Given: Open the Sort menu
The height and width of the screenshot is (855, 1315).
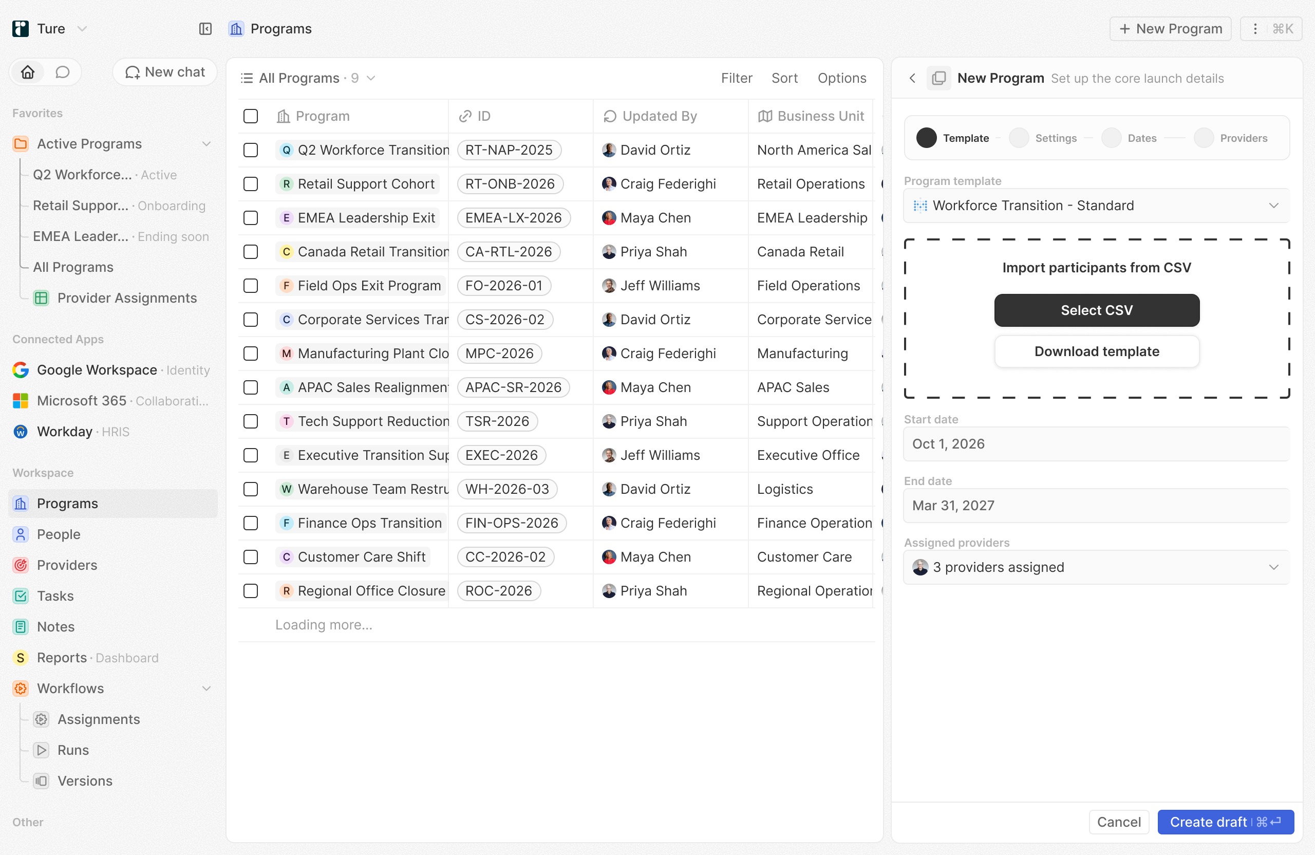Looking at the screenshot, I should click(x=784, y=78).
